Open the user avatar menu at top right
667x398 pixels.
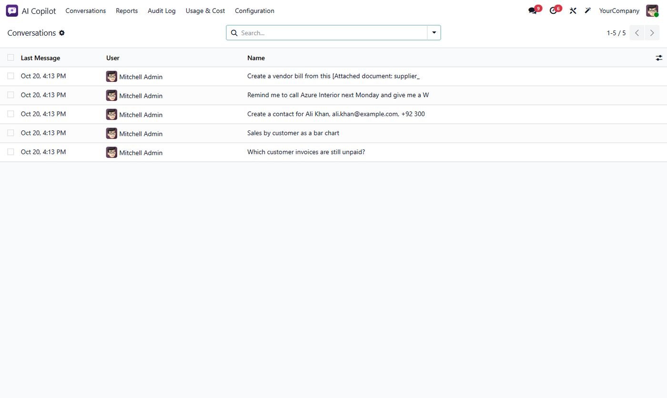pyautogui.click(x=652, y=10)
